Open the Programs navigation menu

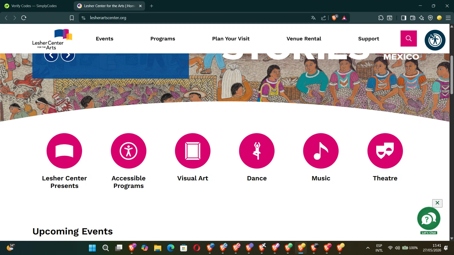163,39
